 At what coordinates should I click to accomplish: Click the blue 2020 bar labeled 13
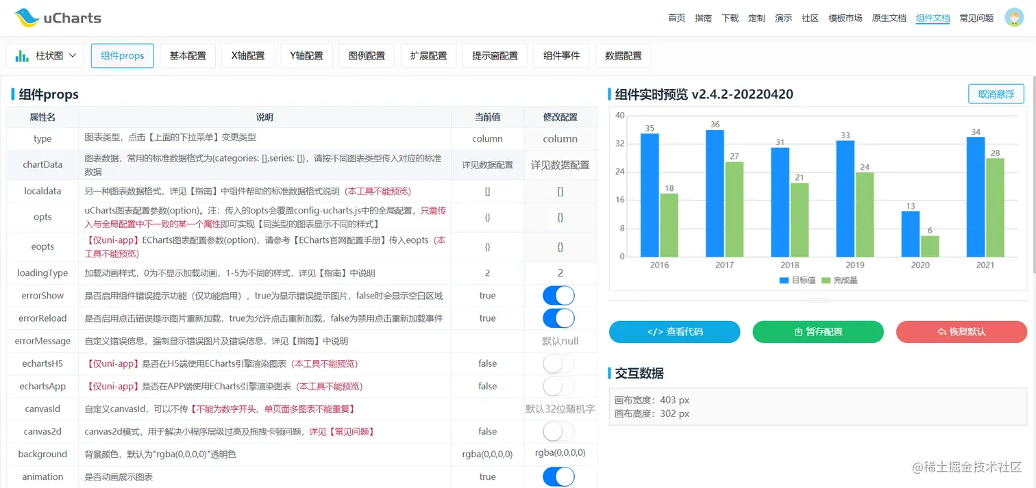pyautogui.click(x=911, y=234)
